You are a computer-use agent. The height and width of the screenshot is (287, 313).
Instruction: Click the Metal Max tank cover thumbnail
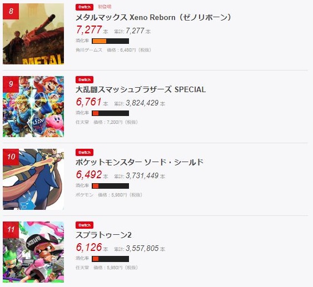click(33, 34)
